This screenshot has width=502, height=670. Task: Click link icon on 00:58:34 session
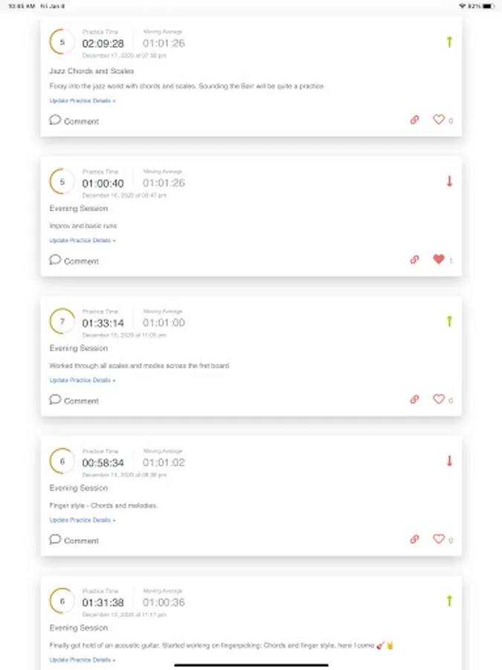tap(415, 540)
